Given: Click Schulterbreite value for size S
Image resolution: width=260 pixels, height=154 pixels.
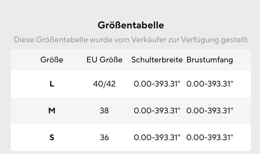Looking at the screenshot, I should click(157, 138).
